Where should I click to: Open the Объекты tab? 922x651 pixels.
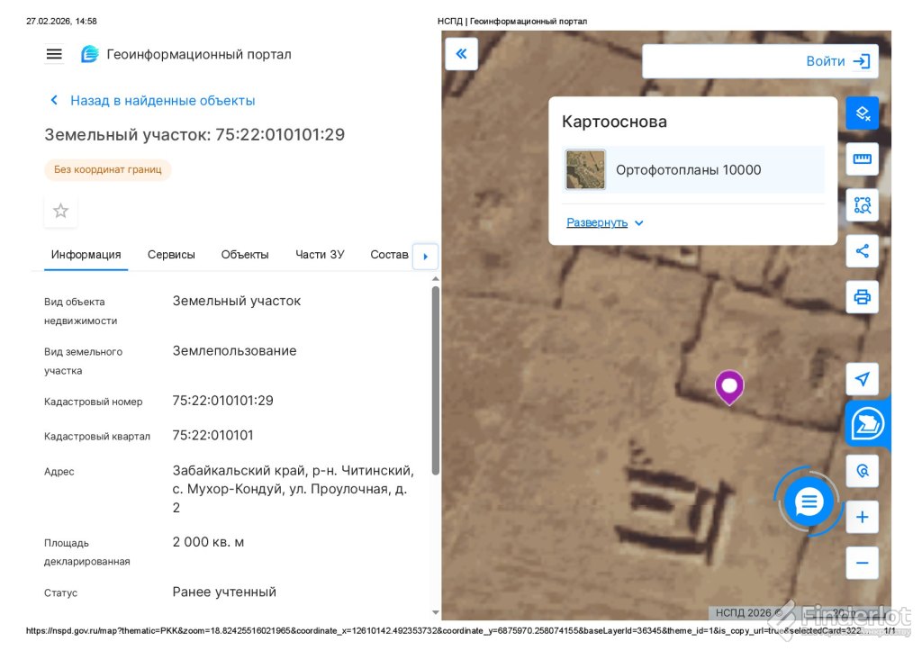click(245, 255)
